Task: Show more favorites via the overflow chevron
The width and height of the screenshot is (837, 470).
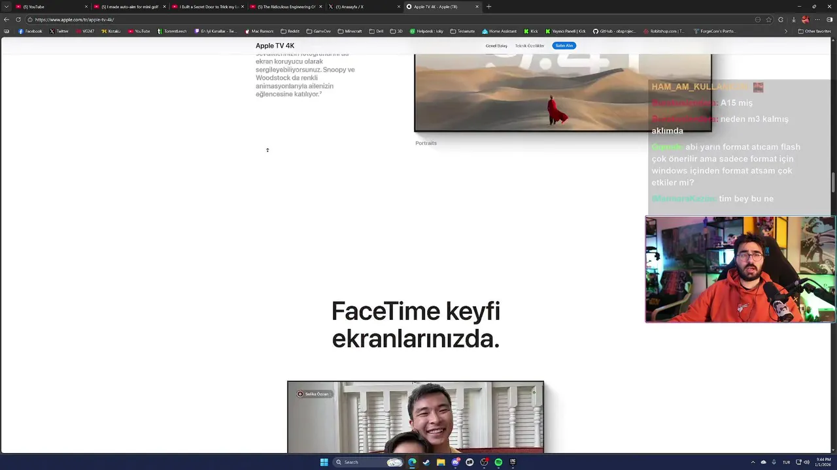Action: [x=786, y=31]
